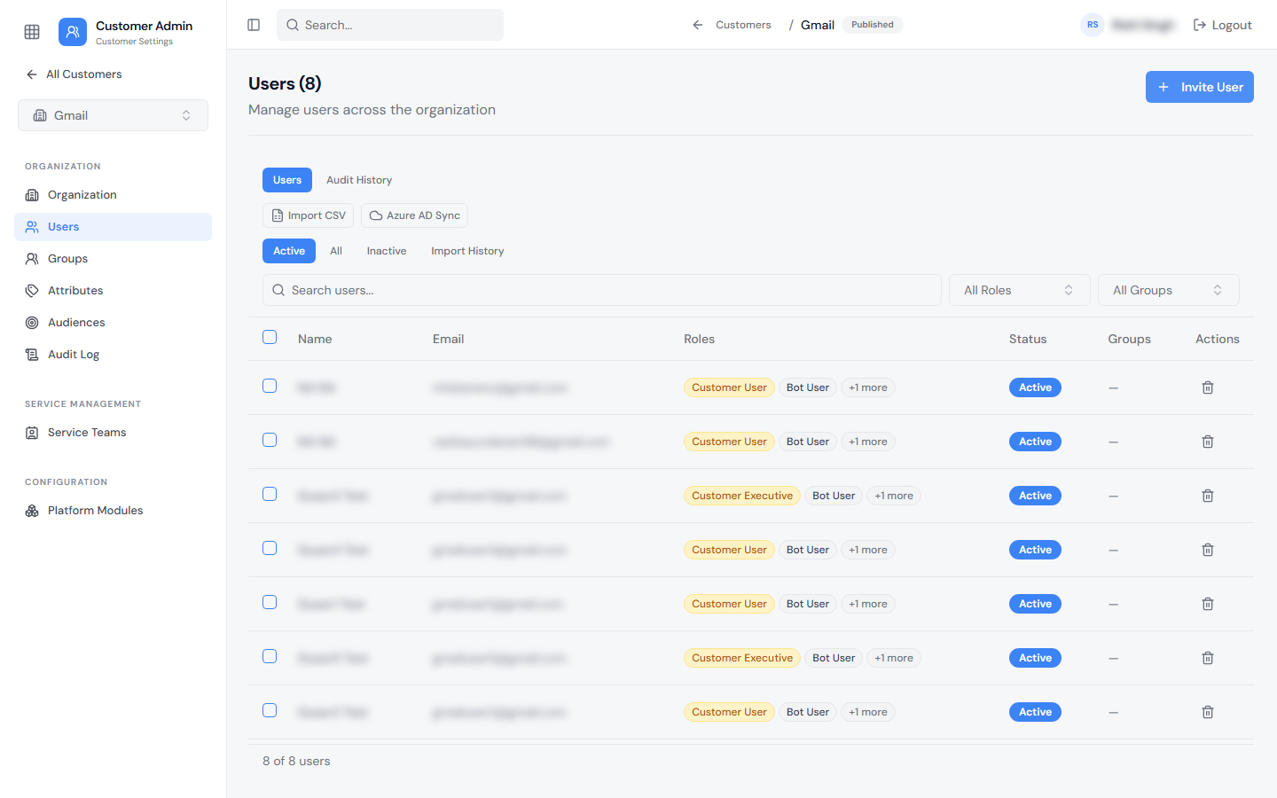Open Audiences from the sidebar

click(x=113, y=323)
